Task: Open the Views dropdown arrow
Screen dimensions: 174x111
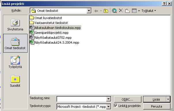Action: 139,11
